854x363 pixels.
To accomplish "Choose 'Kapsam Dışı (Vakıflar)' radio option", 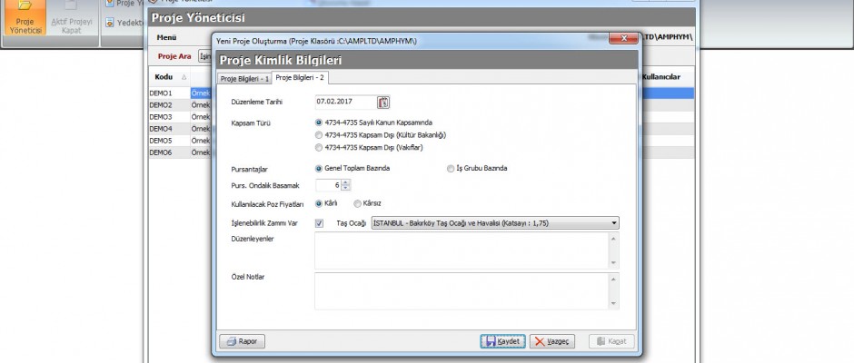I will coord(318,146).
